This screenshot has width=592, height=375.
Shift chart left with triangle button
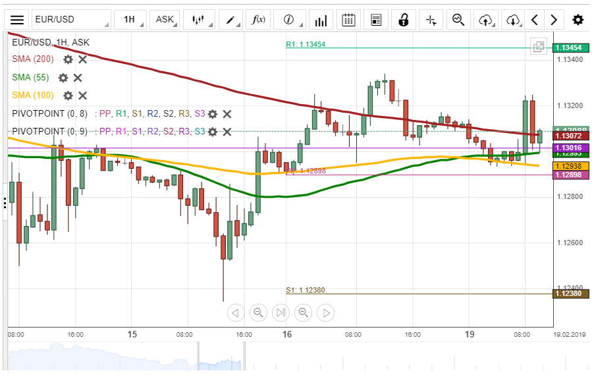(x=236, y=313)
